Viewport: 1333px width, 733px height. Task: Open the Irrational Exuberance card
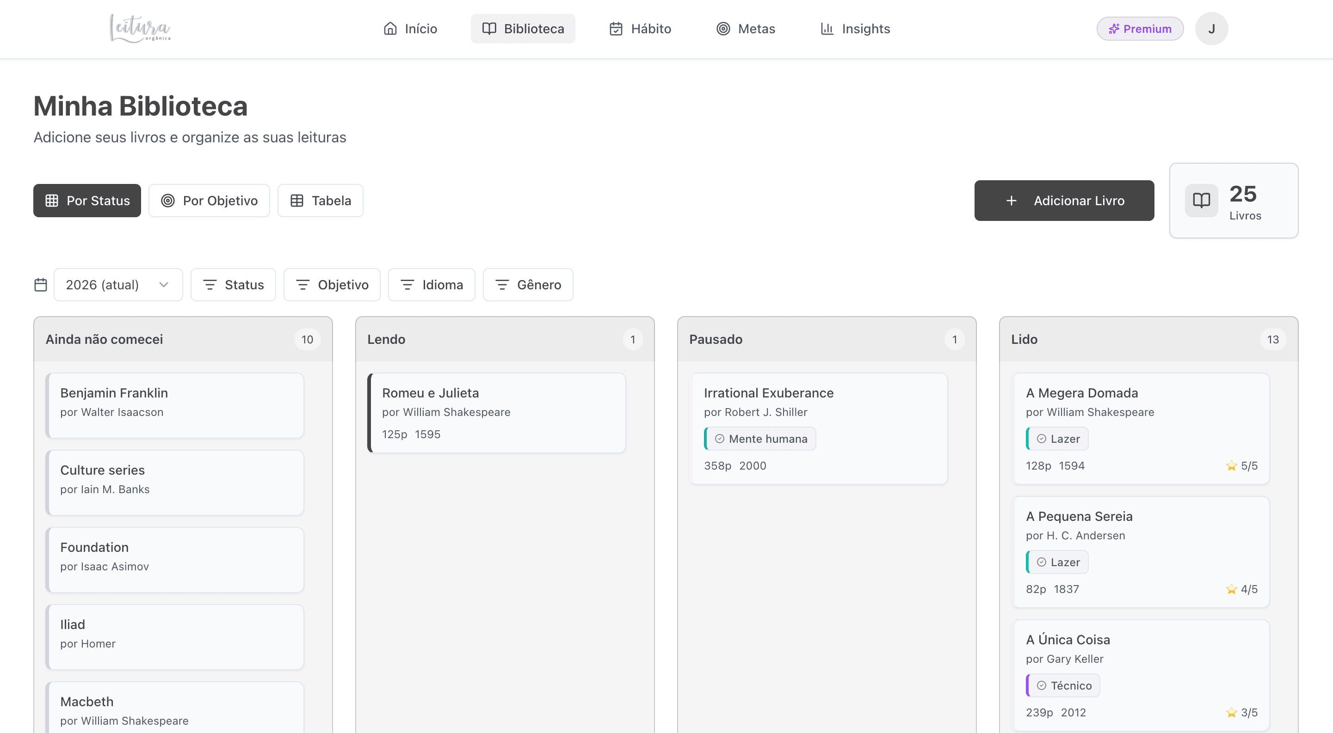tap(818, 428)
